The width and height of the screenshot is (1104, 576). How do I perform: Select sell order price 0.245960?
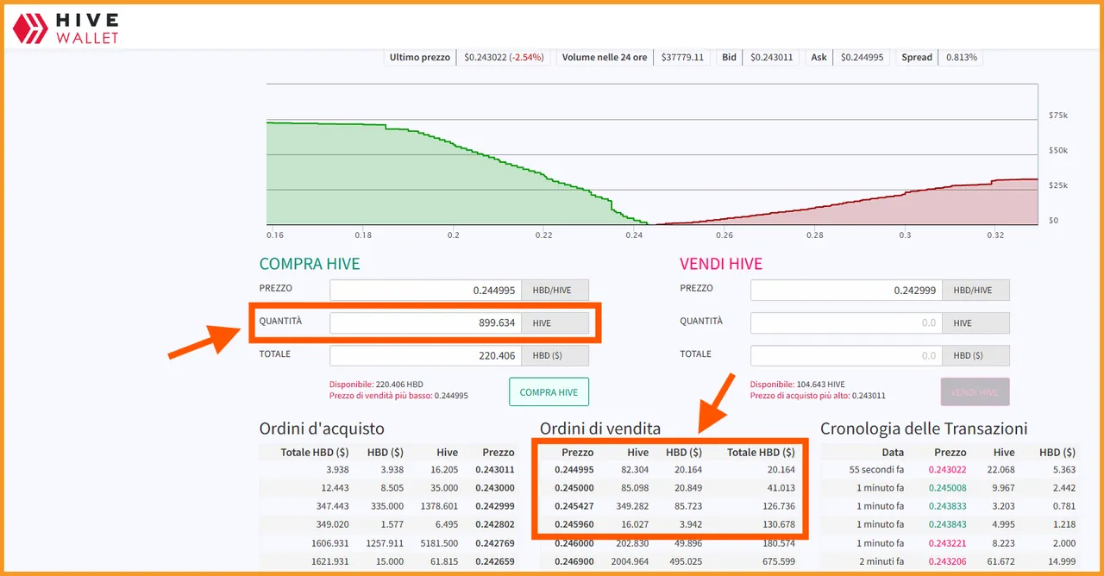tap(574, 524)
